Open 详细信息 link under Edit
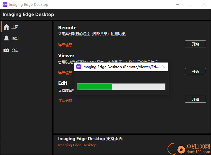The image size is (211, 155). pos(65,100)
